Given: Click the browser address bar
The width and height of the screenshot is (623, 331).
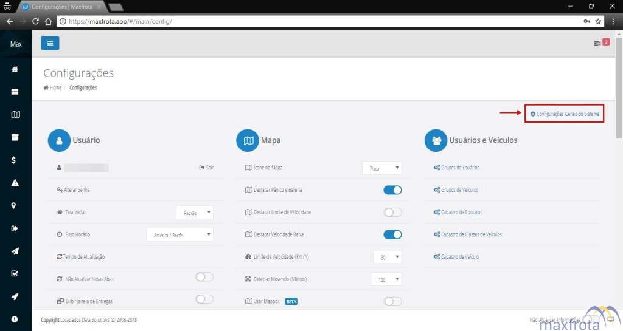Looking at the screenshot, I should [x=316, y=21].
